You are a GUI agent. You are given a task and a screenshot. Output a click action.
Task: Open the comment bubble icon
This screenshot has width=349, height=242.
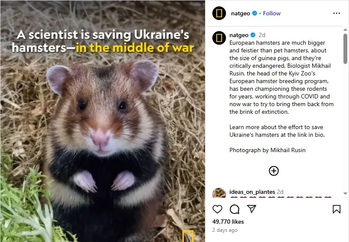click(x=235, y=209)
